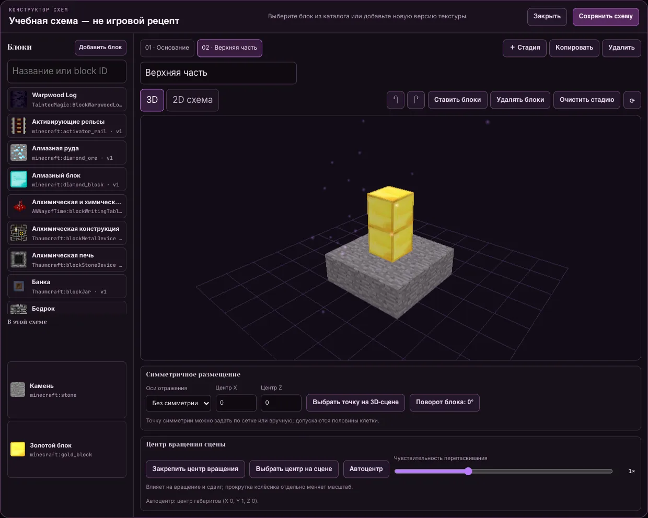This screenshot has height=518, width=648.
Task: Click the Алхимическая конструкция block icon
Action: (x=19, y=233)
